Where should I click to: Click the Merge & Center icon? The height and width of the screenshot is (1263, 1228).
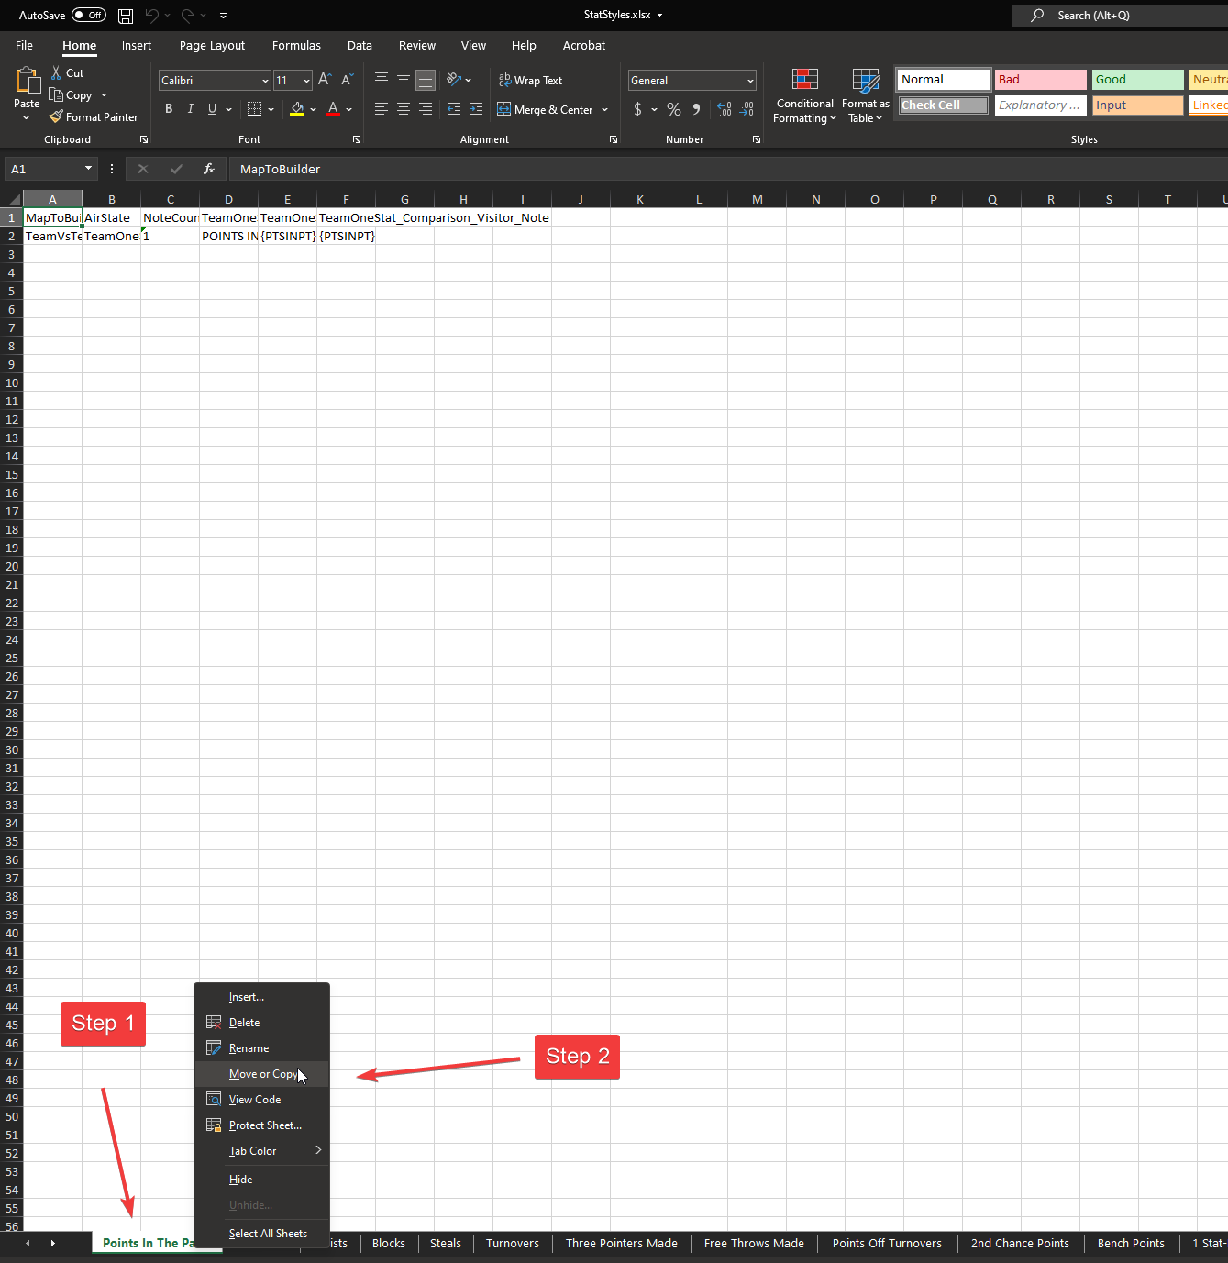(504, 109)
